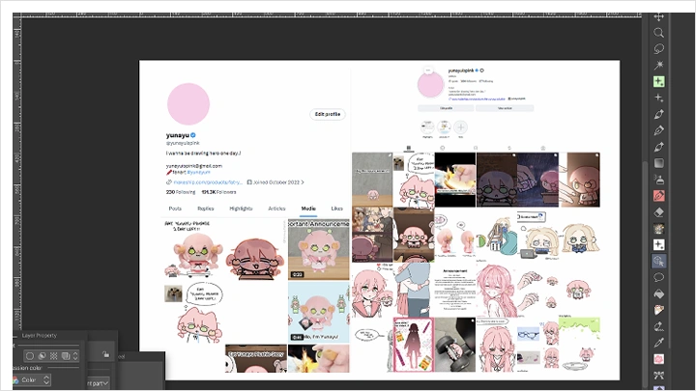Toggle the Layer color effect icon
The image size is (696, 391).
click(66, 356)
